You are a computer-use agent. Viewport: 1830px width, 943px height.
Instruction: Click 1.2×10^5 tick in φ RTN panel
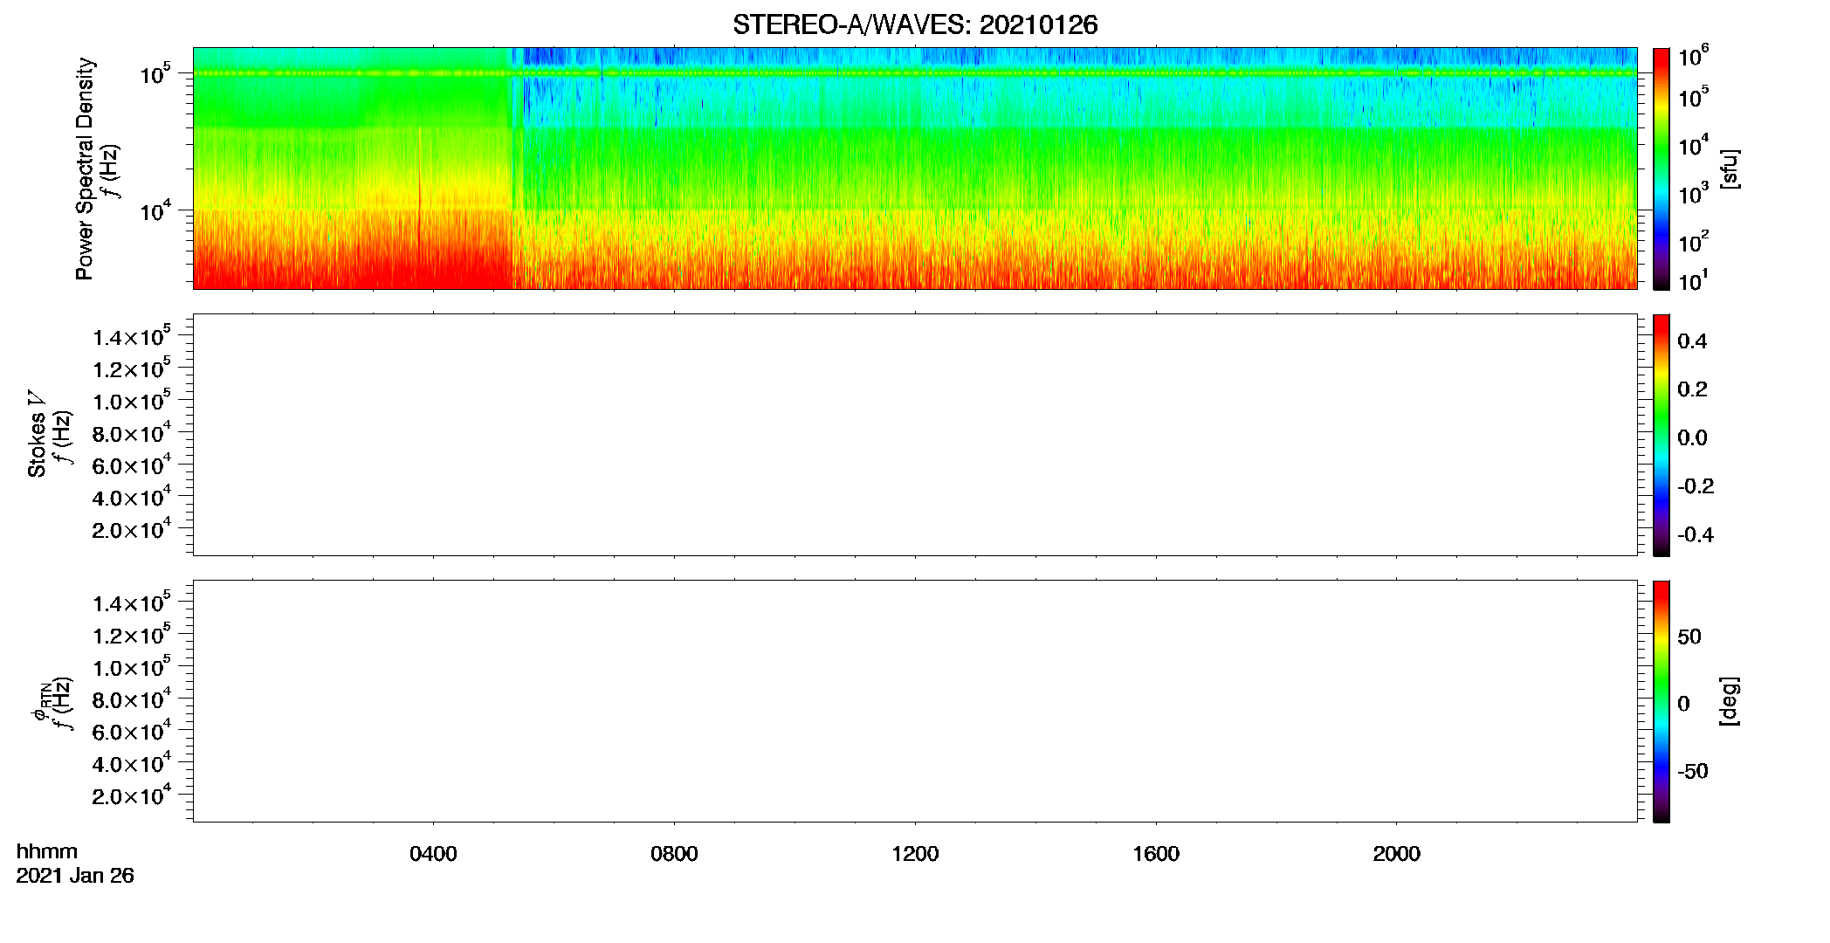[132, 635]
